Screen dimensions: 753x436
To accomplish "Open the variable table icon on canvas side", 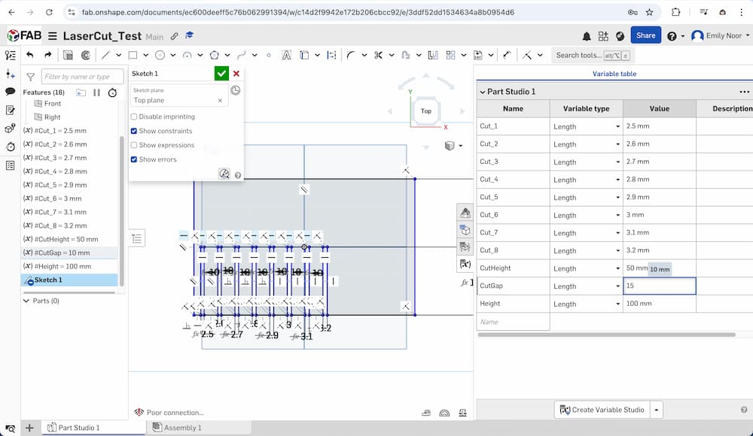I will click(x=465, y=264).
